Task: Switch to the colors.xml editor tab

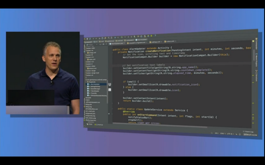Action: coord(170,41)
